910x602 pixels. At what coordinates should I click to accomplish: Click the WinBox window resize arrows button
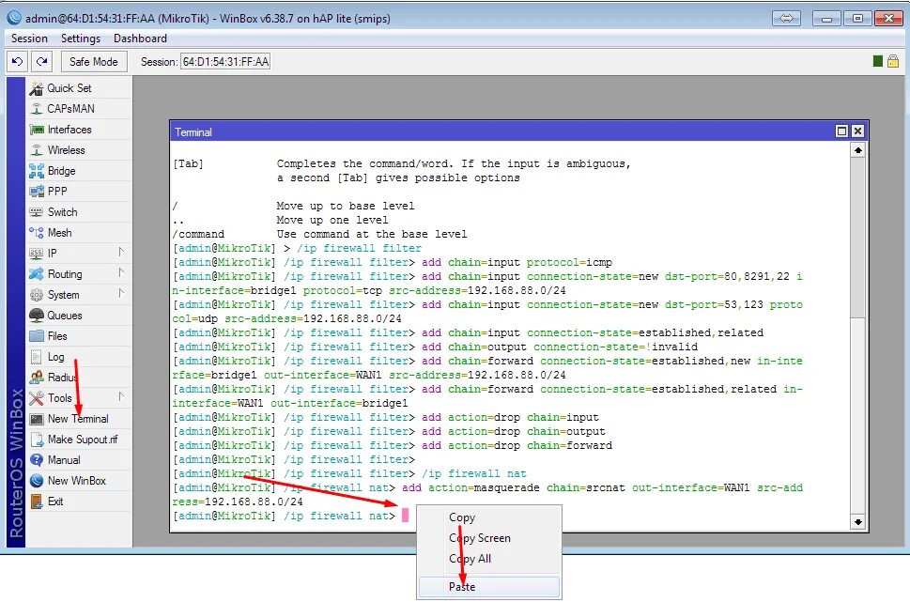[786, 19]
